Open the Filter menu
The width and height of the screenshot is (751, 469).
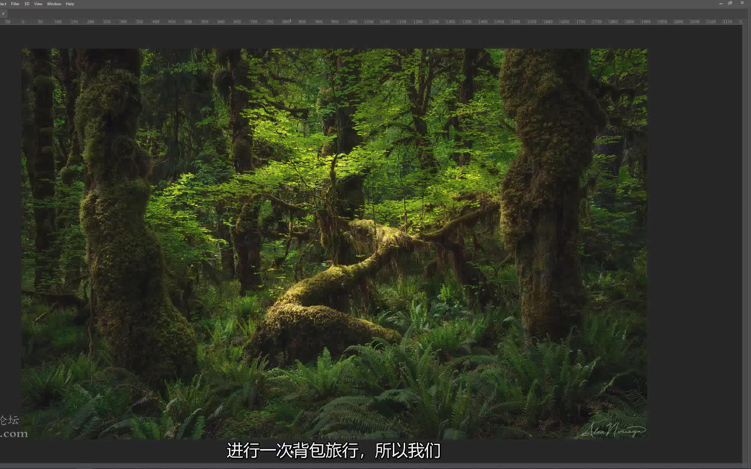[15, 4]
